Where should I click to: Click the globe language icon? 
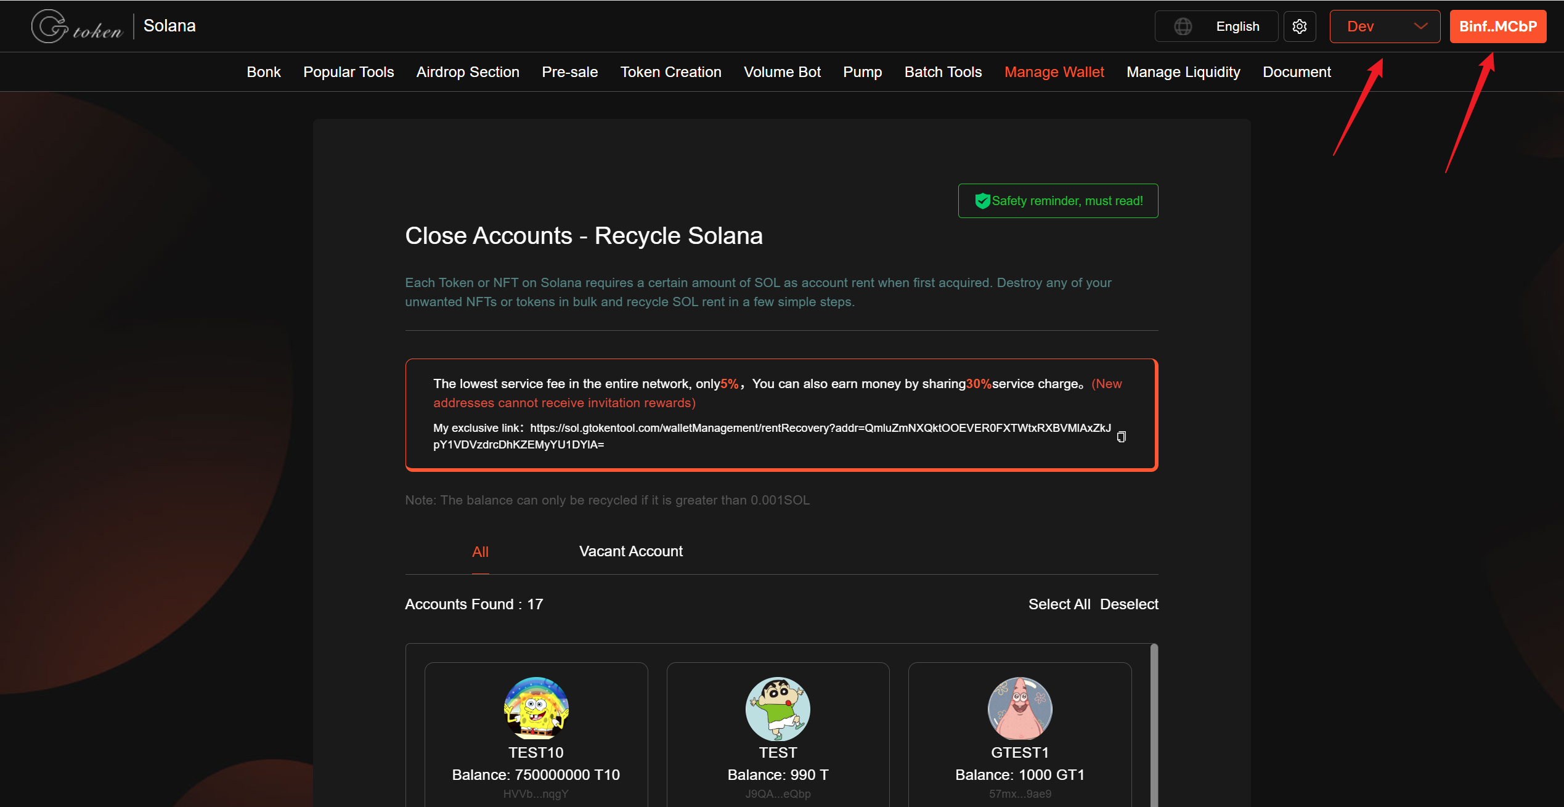pos(1183,26)
